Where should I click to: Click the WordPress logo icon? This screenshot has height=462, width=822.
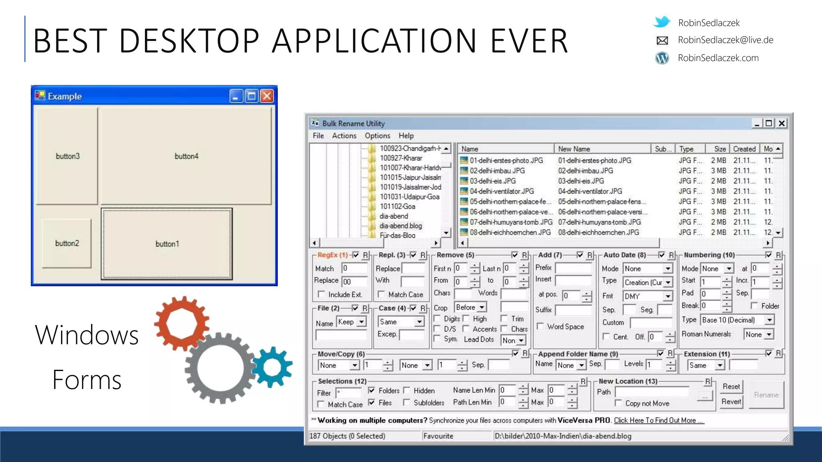click(x=662, y=58)
